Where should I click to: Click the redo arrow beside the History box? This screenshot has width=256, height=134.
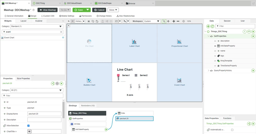pos(73,21)
